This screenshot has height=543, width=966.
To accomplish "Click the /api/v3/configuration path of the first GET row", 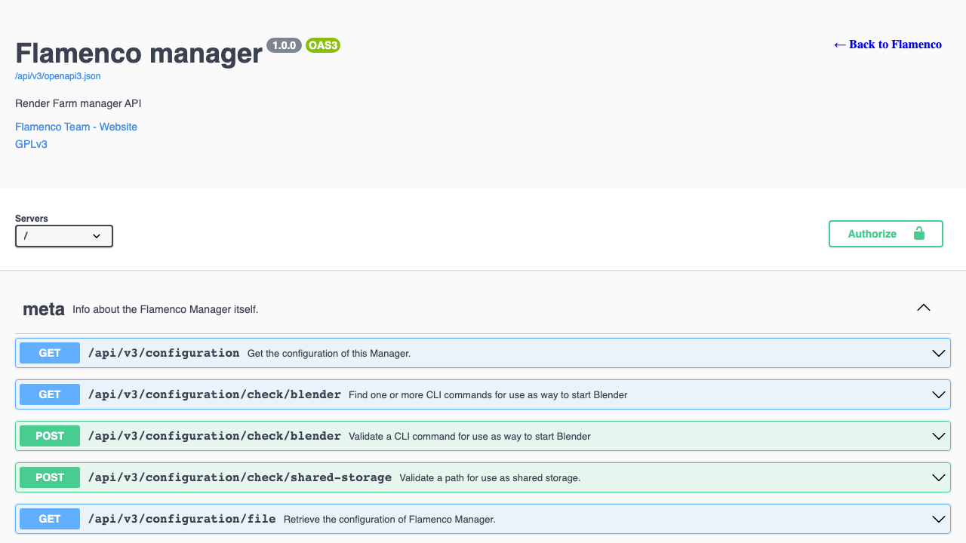I will pos(164,353).
